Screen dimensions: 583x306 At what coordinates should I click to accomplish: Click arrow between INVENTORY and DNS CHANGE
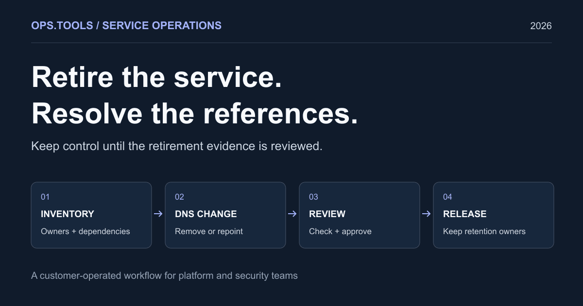click(x=158, y=214)
